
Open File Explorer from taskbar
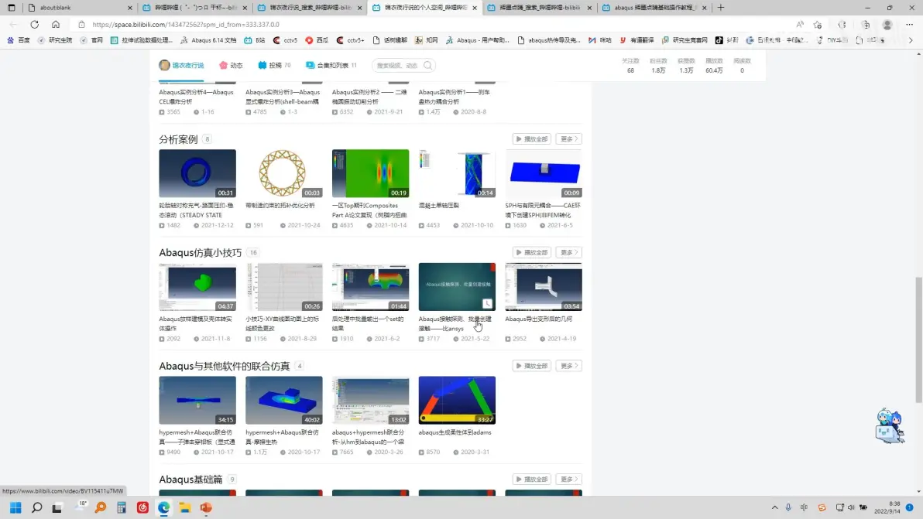click(x=185, y=507)
